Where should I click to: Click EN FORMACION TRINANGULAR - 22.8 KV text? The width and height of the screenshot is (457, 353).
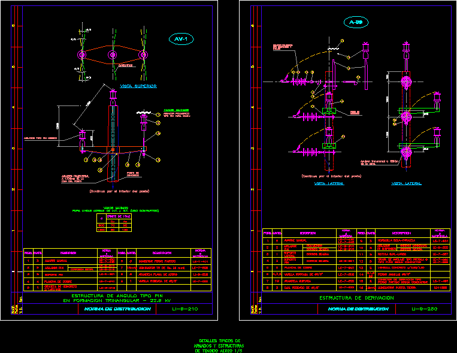coord(117,300)
